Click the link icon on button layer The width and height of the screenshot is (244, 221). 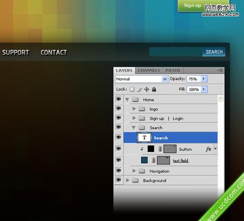160,149
